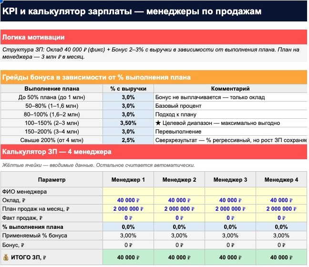
Task: Click the План продаж cell for Менеджер 1
Action: click(128, 209)
